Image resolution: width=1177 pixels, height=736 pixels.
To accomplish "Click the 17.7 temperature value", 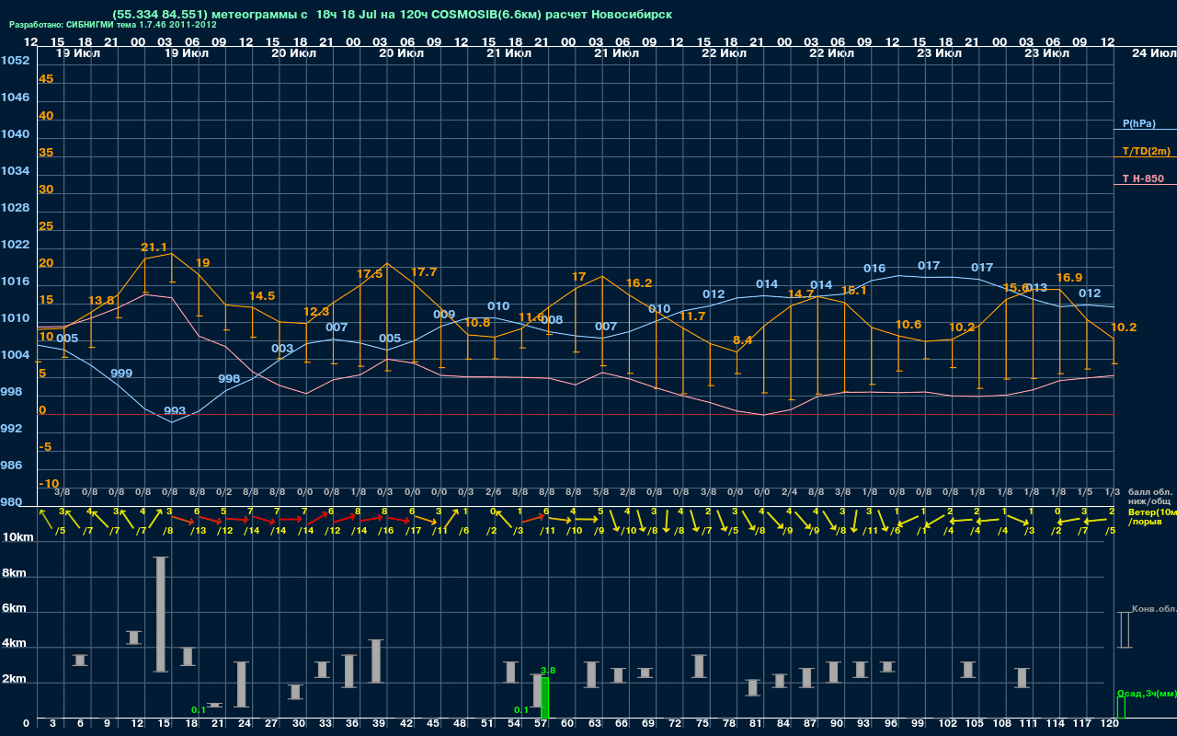I will pyautogui.click(x=424, y=272).
